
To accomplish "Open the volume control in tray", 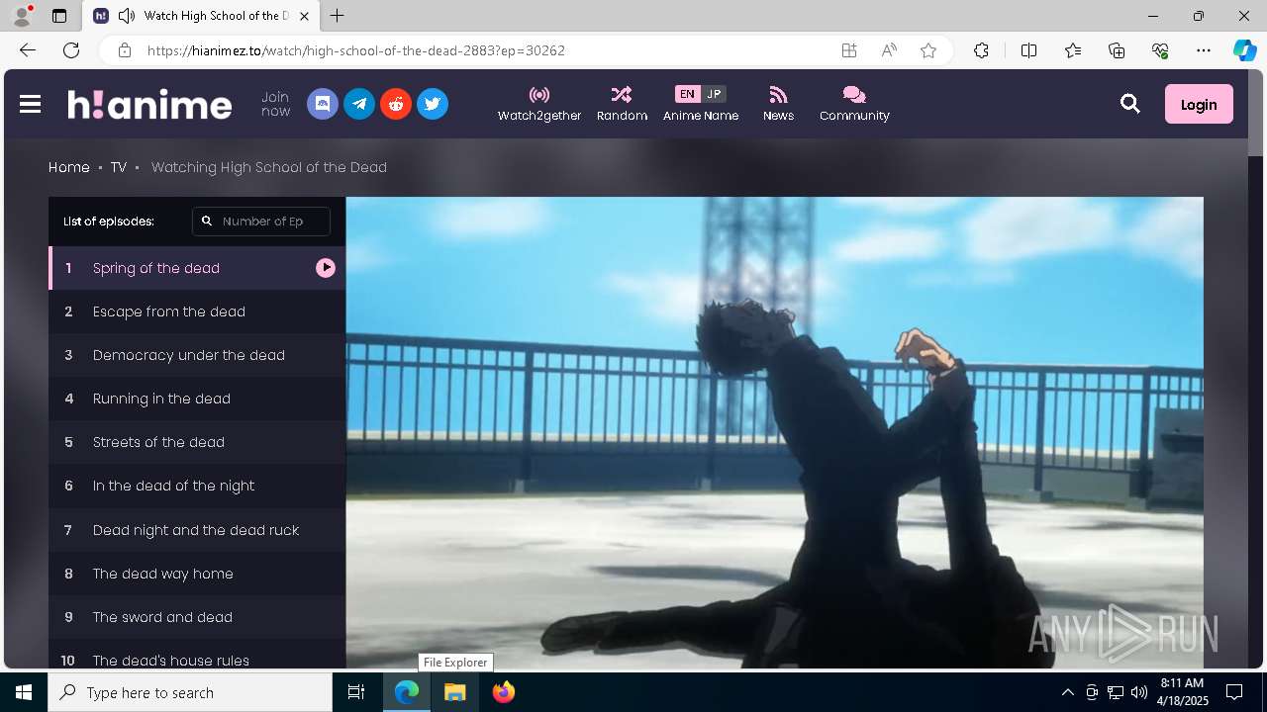I will [1139, 692].
